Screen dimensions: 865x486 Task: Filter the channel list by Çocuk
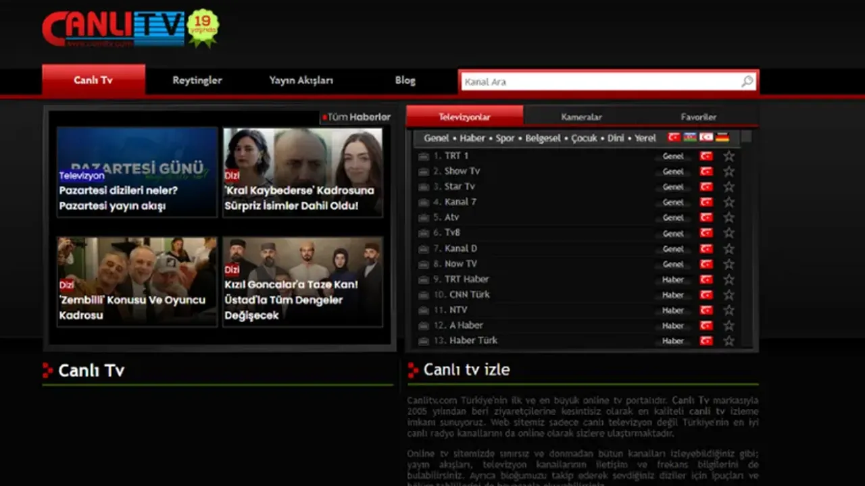pyautogui.click(x=585, y=138)
